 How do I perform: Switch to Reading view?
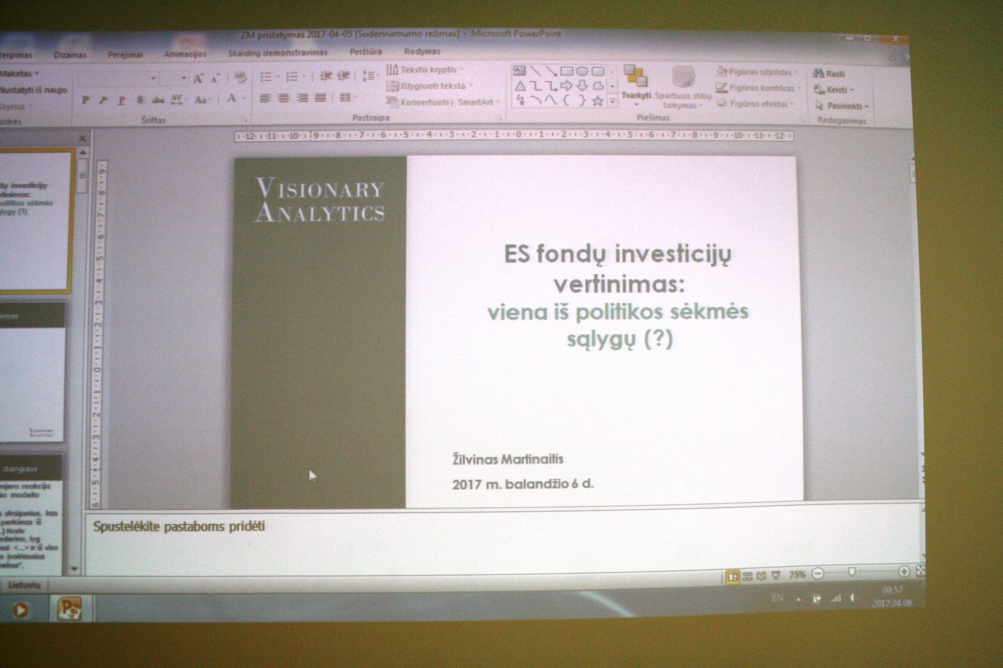pyautogui.click(x=761, y=576)
